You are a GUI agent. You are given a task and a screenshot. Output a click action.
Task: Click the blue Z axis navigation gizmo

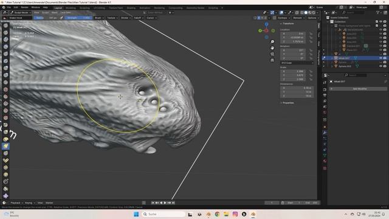click(x=266, y=24)
